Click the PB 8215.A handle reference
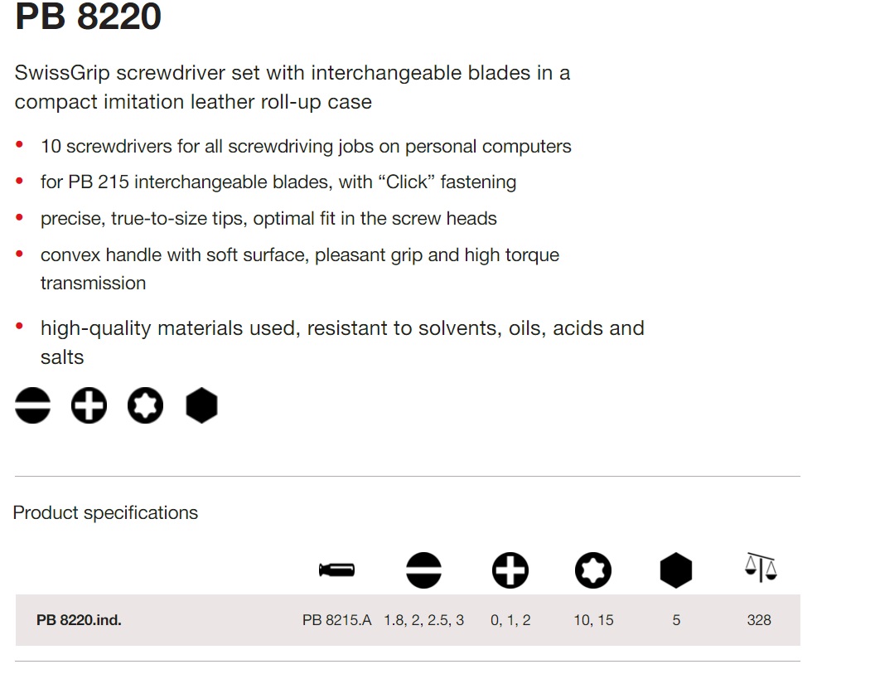This screenshot has height=674, width=875. pyautogui.click(x=336, y=620)
